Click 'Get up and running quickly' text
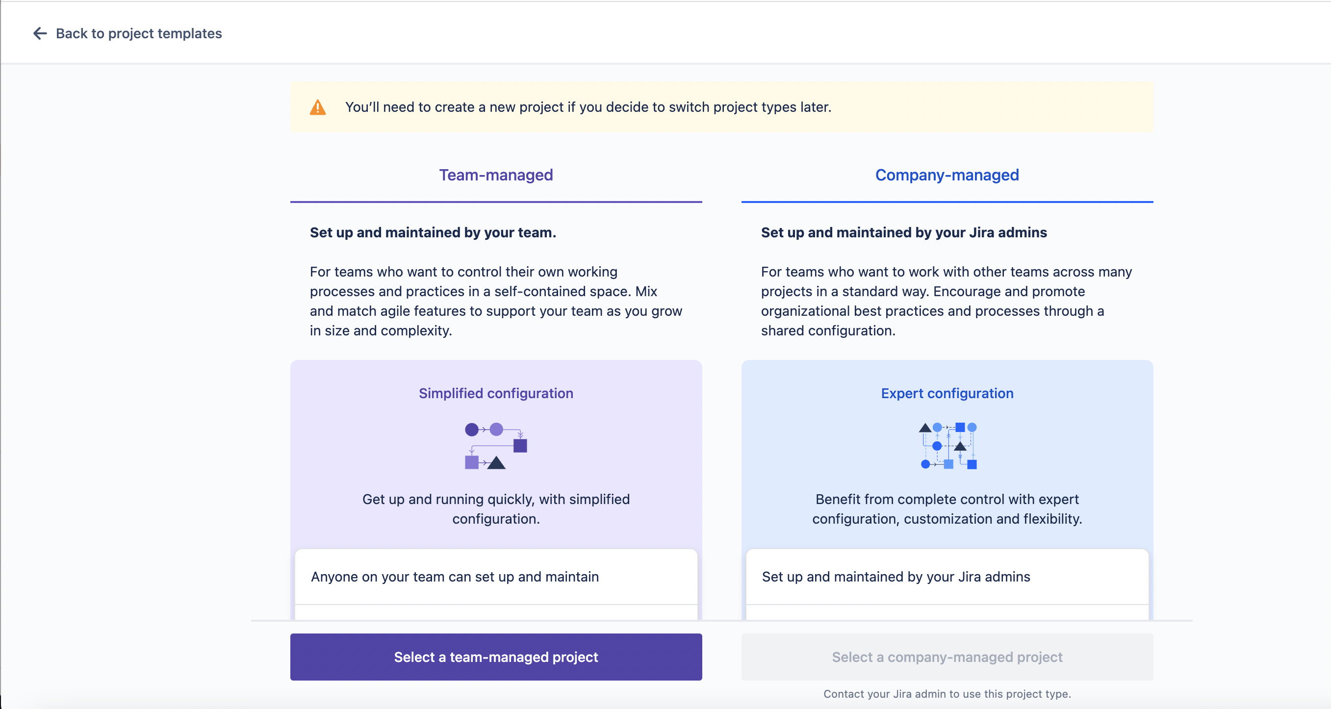1331x709 pixels. point(496,509)
